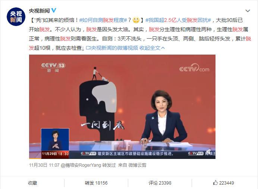
Task: Click the 11月30日 11:07 timestamp
Action: pyautogui.click(x=44, y=165)
